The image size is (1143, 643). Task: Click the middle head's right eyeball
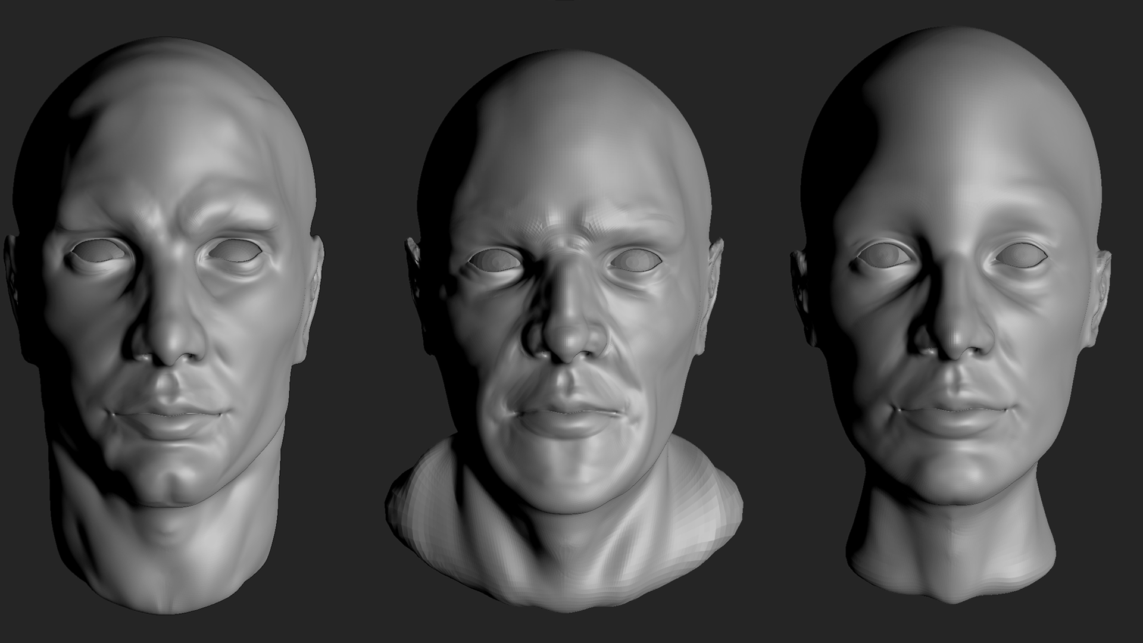pyautogui.click(x=635, y=260)
